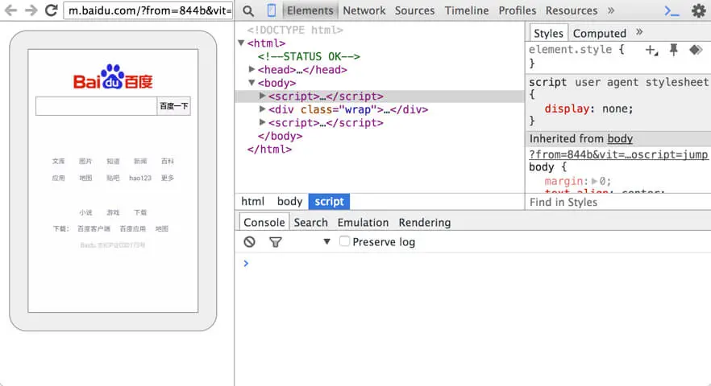Screen dimensions: 711x386
Task: Expand the div class wrap node
Action: click(x=262, y=109)
